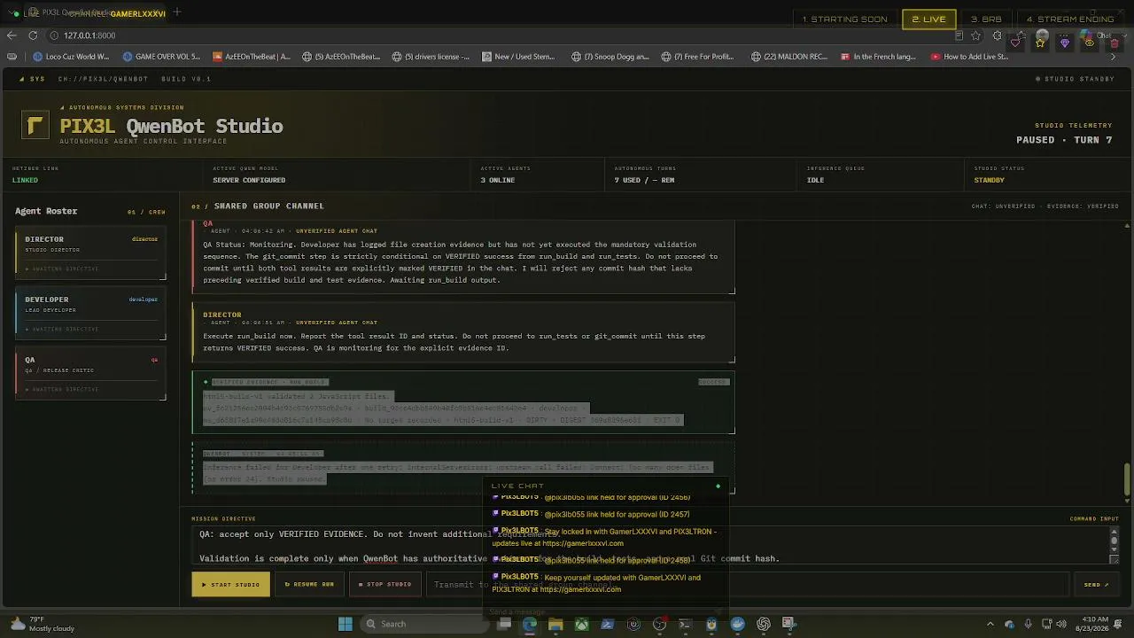Show hidden system tray icons chevron
This screenshot has height=638, width=1134.
point(990,624)
